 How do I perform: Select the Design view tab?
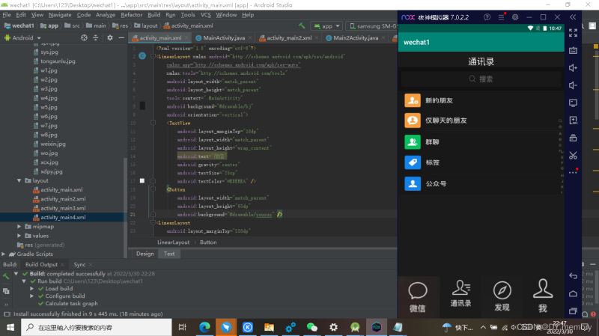click(145, 254)
